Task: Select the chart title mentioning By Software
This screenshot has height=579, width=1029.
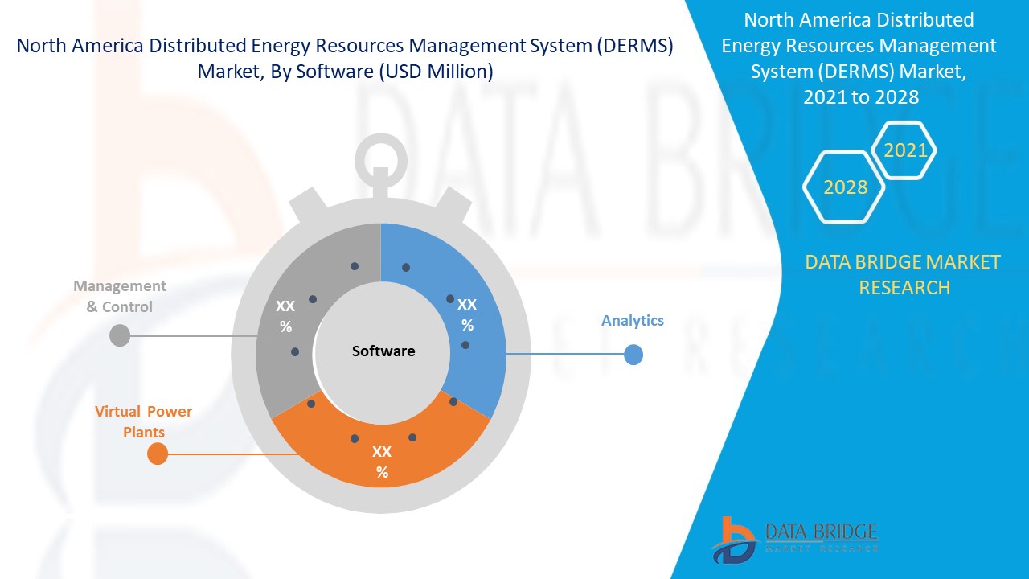Action: (x=347, y=59)
